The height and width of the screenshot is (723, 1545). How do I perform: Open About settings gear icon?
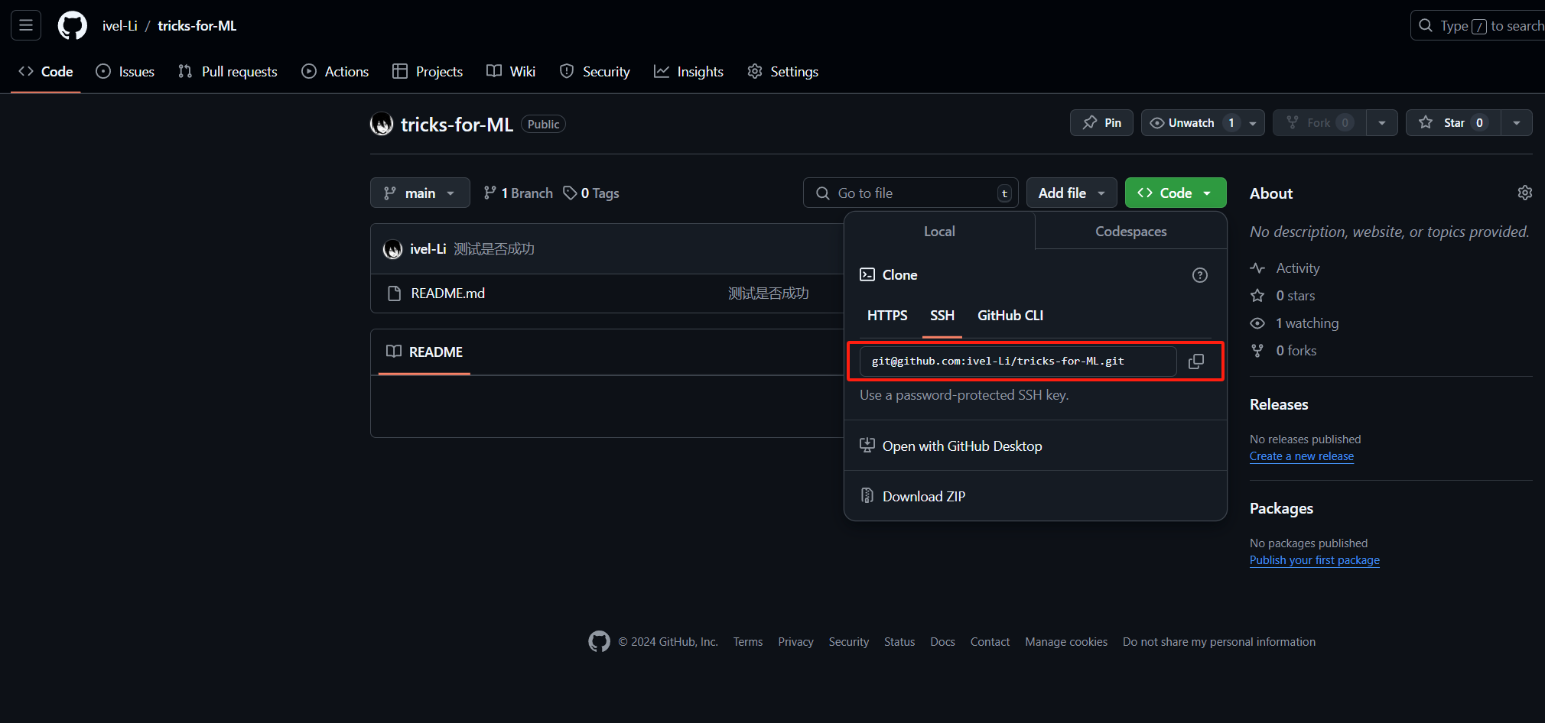click(x=1524, y=193)
